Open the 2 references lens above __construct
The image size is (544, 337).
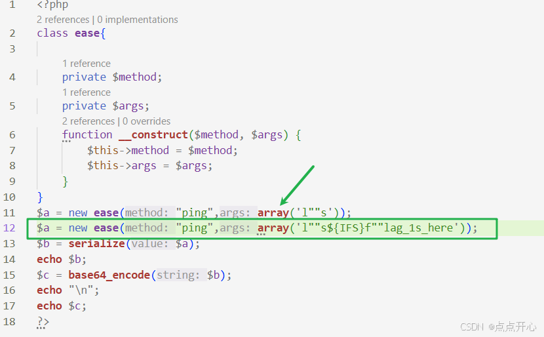[x=88, y=121]
